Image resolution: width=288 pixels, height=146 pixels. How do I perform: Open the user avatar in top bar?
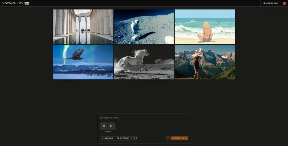pos(285,3)
